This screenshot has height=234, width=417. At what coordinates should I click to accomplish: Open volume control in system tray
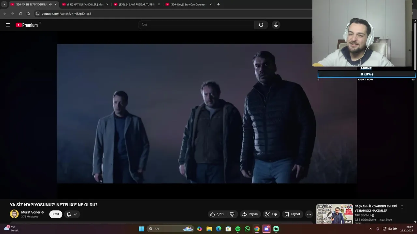pos(390,229)
